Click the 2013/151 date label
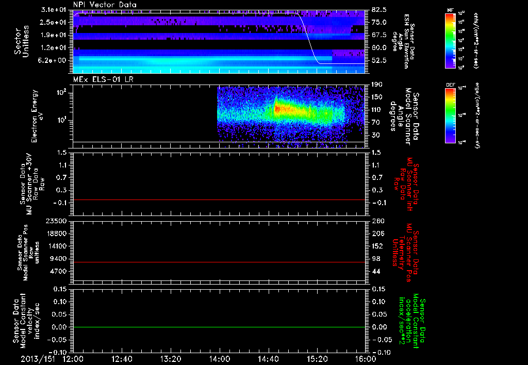This screenshot has width=528, height=365. (x=38, y=359)
